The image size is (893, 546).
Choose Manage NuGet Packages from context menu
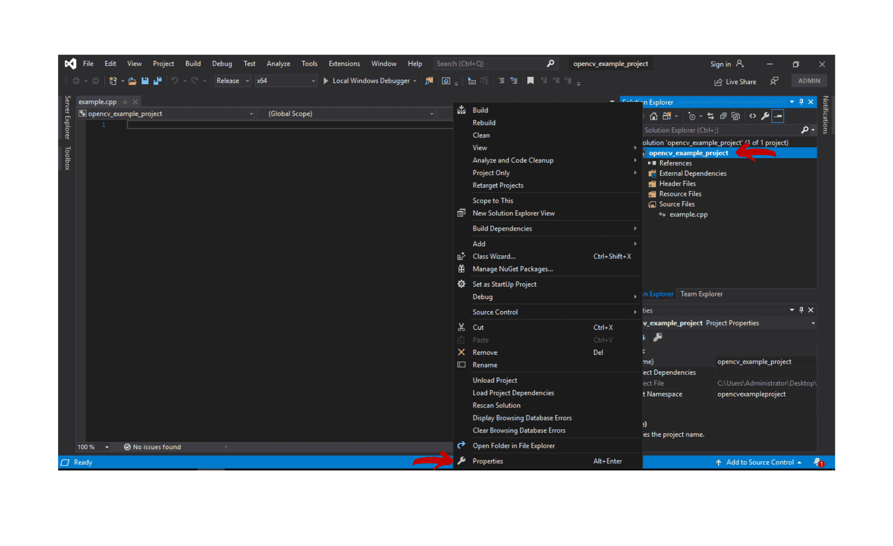(548, 269)
